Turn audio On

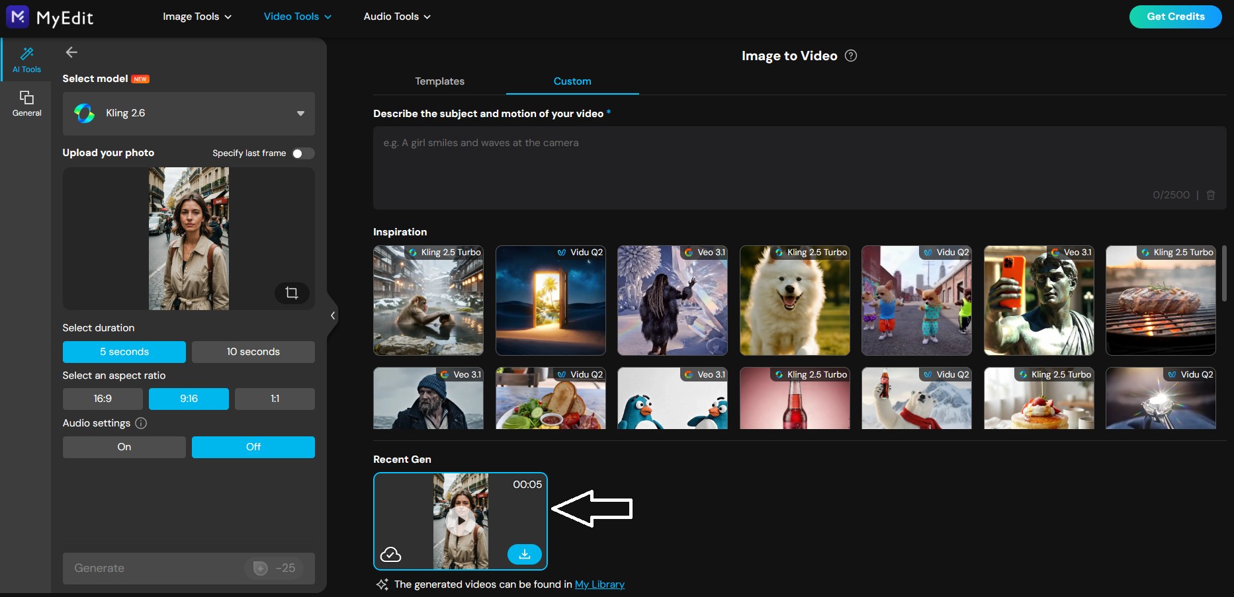124,447
